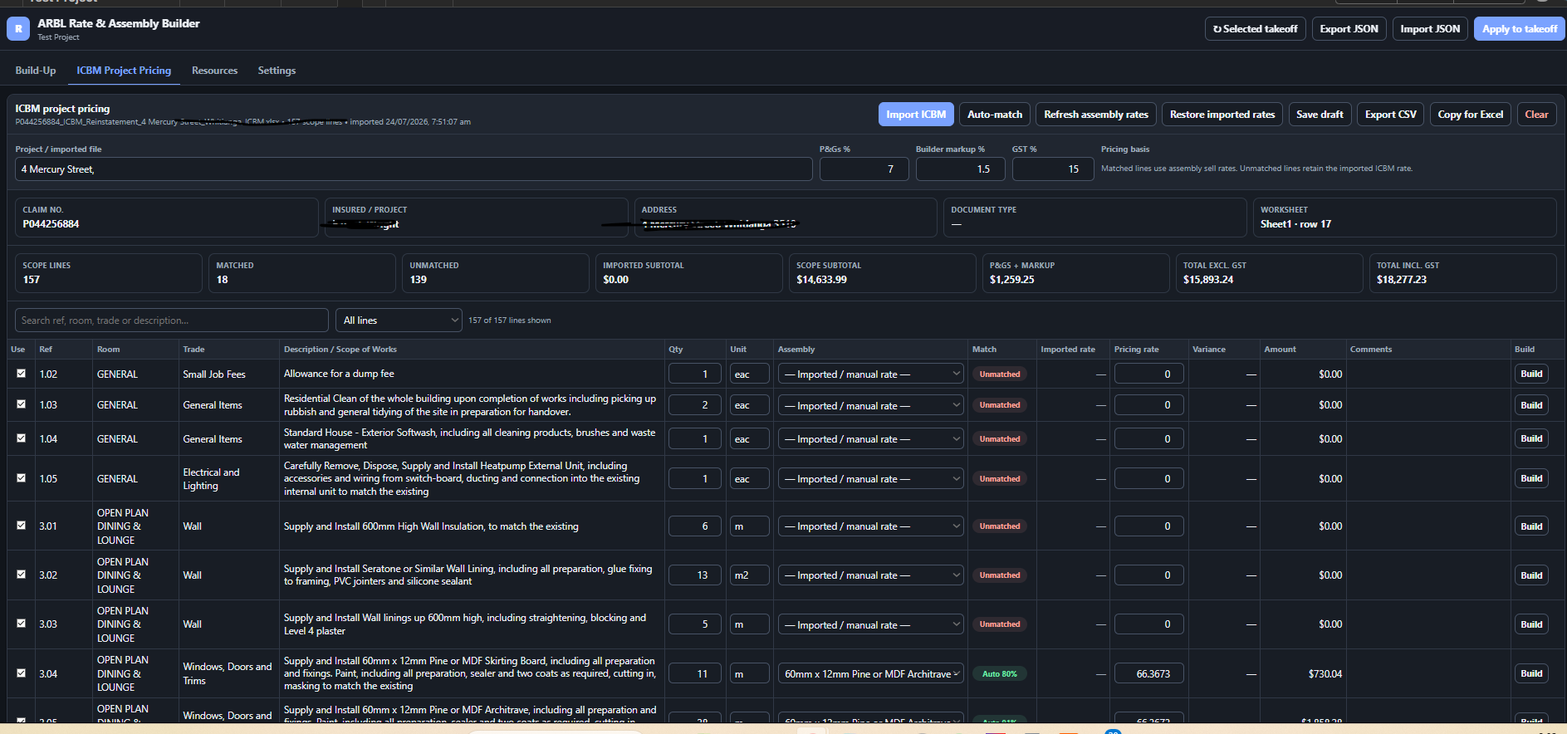This screenshot has height=734, width=1567.
Task: Click the Project / imported file field
Action: pyautogui.click(x=414, y=169)
